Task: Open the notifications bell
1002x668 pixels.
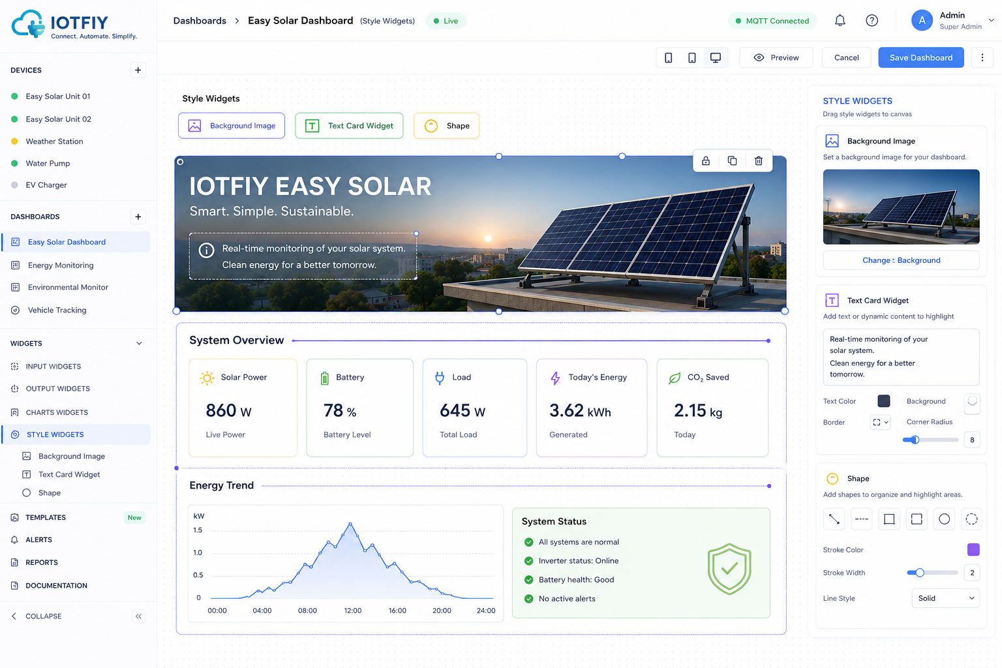Action: click(x=840, y=21)
